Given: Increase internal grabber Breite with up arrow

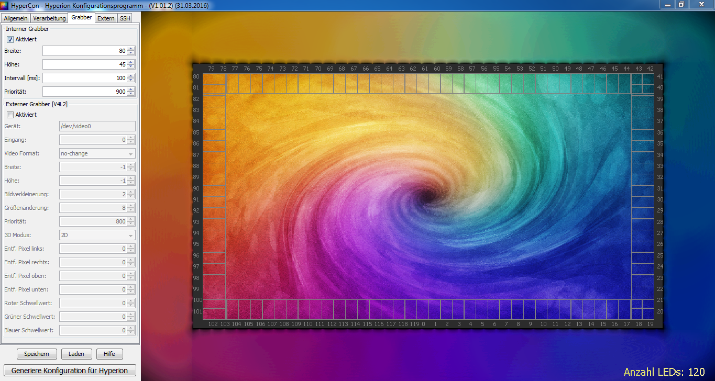Looking at the screenshot, I should coord(131,49).
